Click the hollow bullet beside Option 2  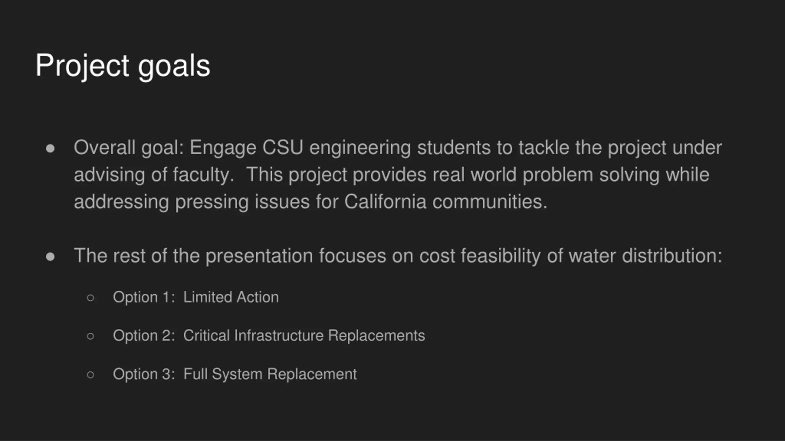(x=90, y=336)
